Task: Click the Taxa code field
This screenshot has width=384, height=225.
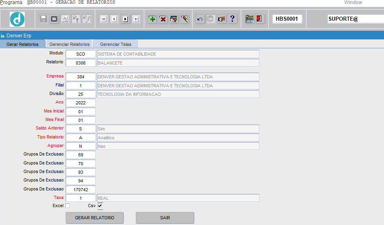Action: click(81, 198)
